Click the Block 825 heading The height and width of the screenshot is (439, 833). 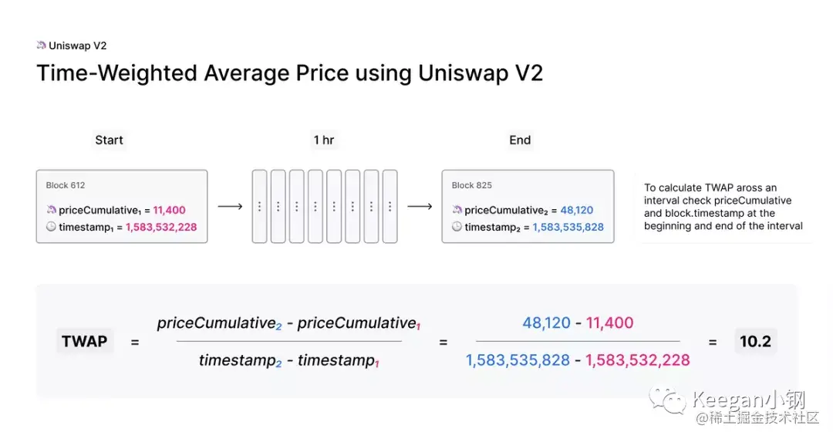(472, 185)
